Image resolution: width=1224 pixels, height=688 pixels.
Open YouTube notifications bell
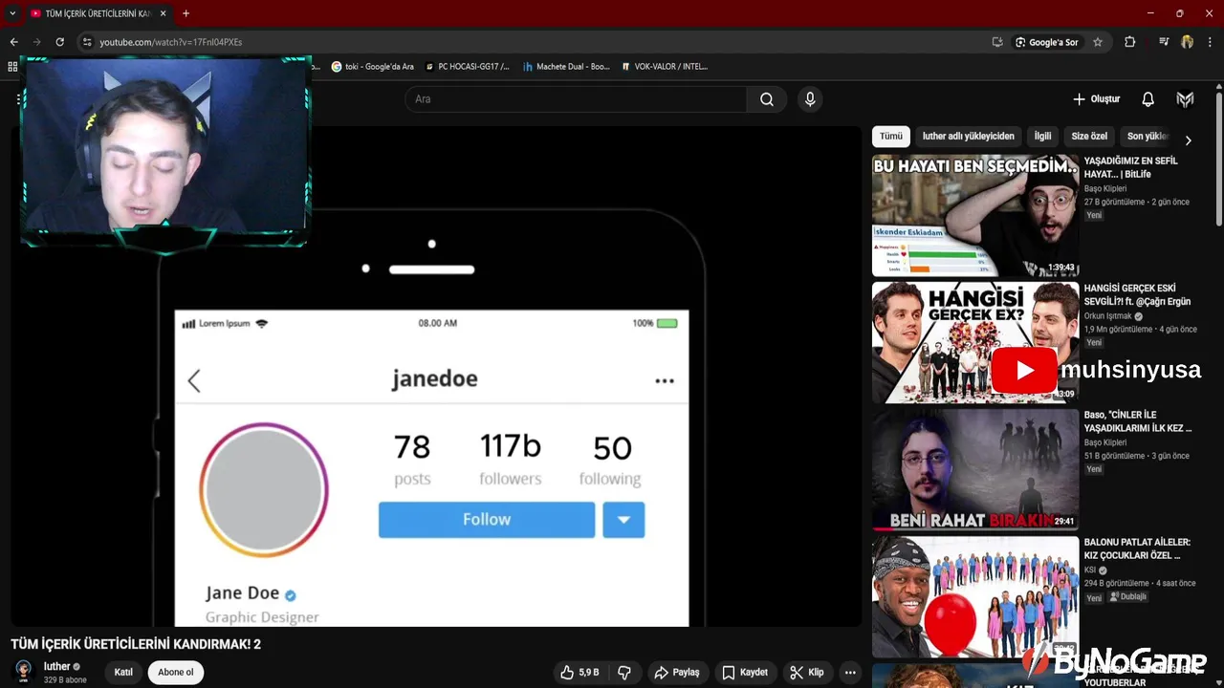tap(1148, 99)
